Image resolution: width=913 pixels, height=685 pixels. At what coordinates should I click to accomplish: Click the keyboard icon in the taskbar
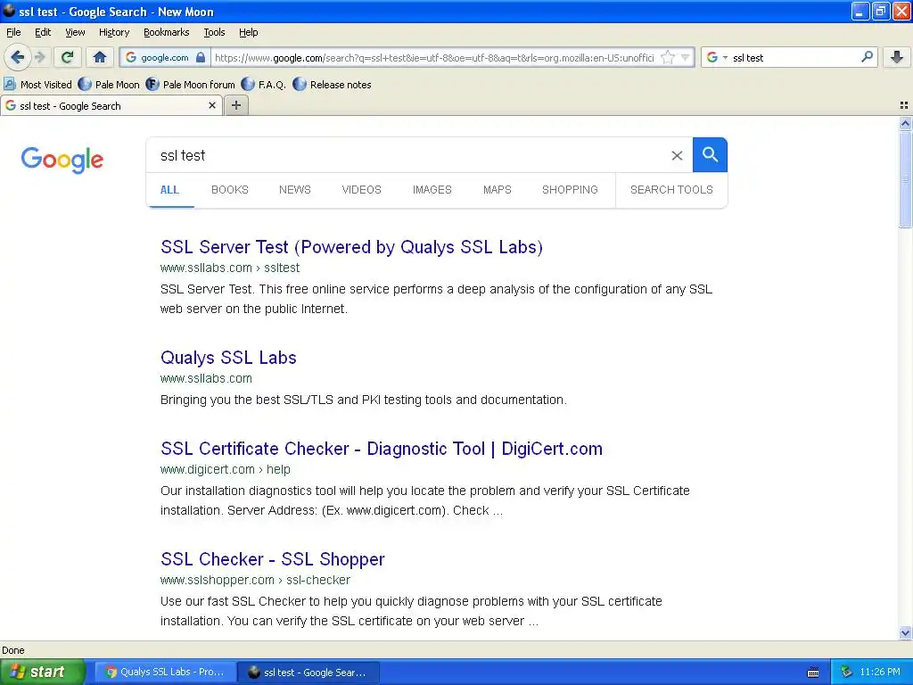click(813, 673)
